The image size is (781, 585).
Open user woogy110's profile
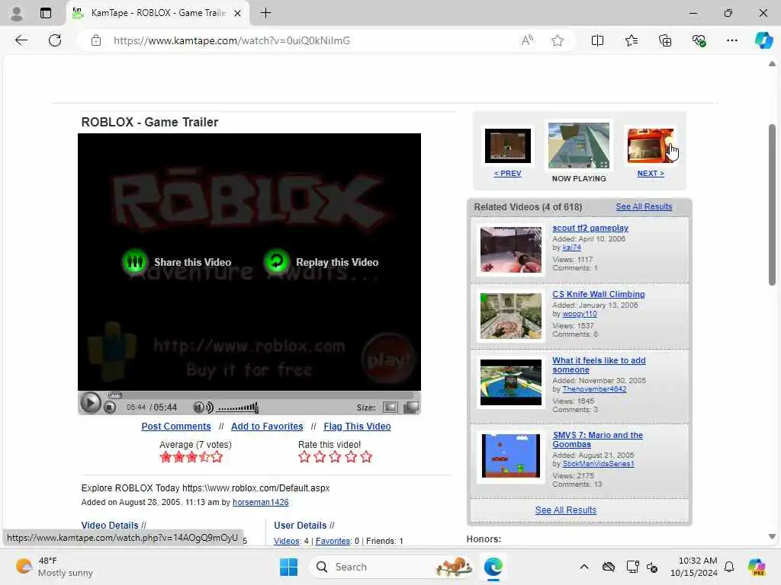pos(580,314)
